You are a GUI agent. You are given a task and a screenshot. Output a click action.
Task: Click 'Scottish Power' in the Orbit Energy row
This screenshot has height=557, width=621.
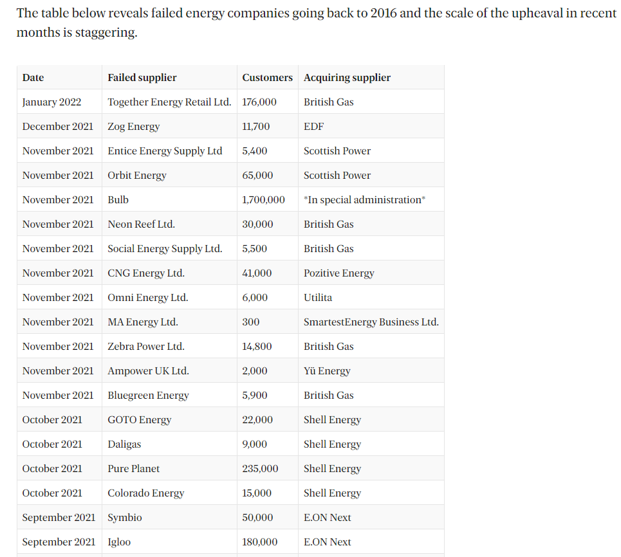[337, 176]
